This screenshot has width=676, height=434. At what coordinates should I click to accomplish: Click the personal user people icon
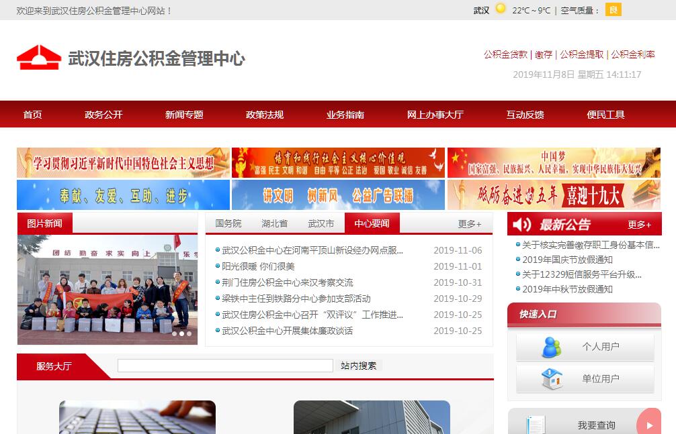[x=551, y=347]
